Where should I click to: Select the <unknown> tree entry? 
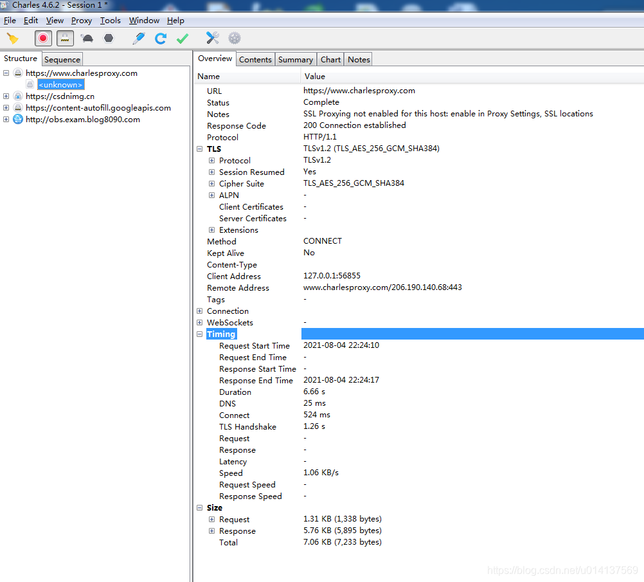(x=61, y=85)
